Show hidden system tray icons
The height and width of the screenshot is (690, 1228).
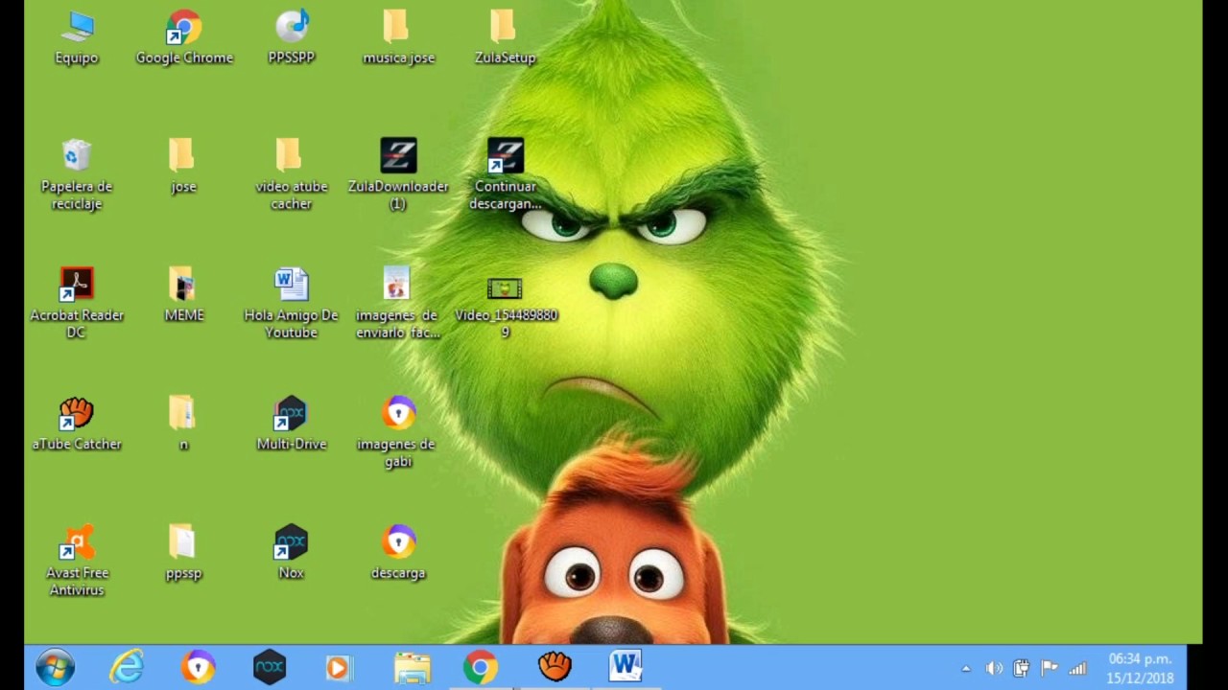(966, 669)
